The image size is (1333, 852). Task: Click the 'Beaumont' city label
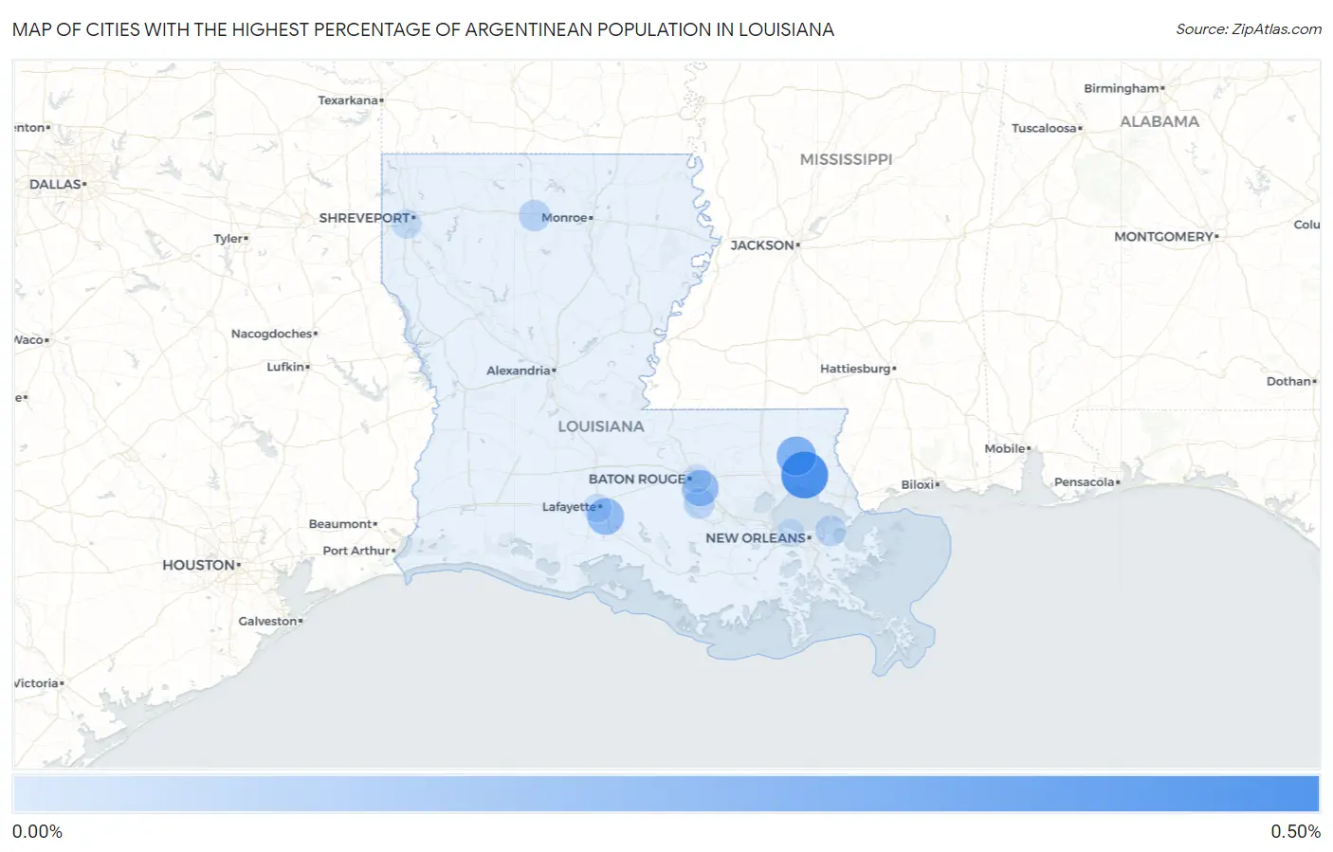click(x=340, y=524)
